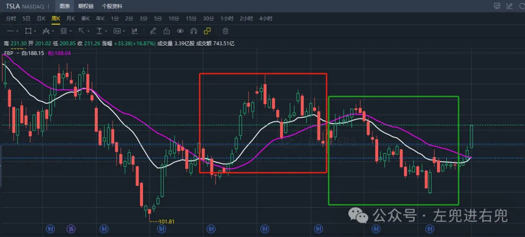Switch chart to 4小时 interval
This screenshot has height=237, width=525.
pos(265,18)
